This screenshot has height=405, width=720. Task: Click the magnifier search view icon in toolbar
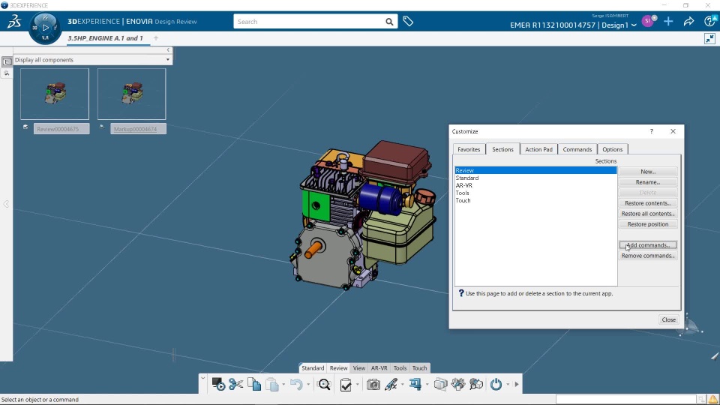click(x=324, y=384)
